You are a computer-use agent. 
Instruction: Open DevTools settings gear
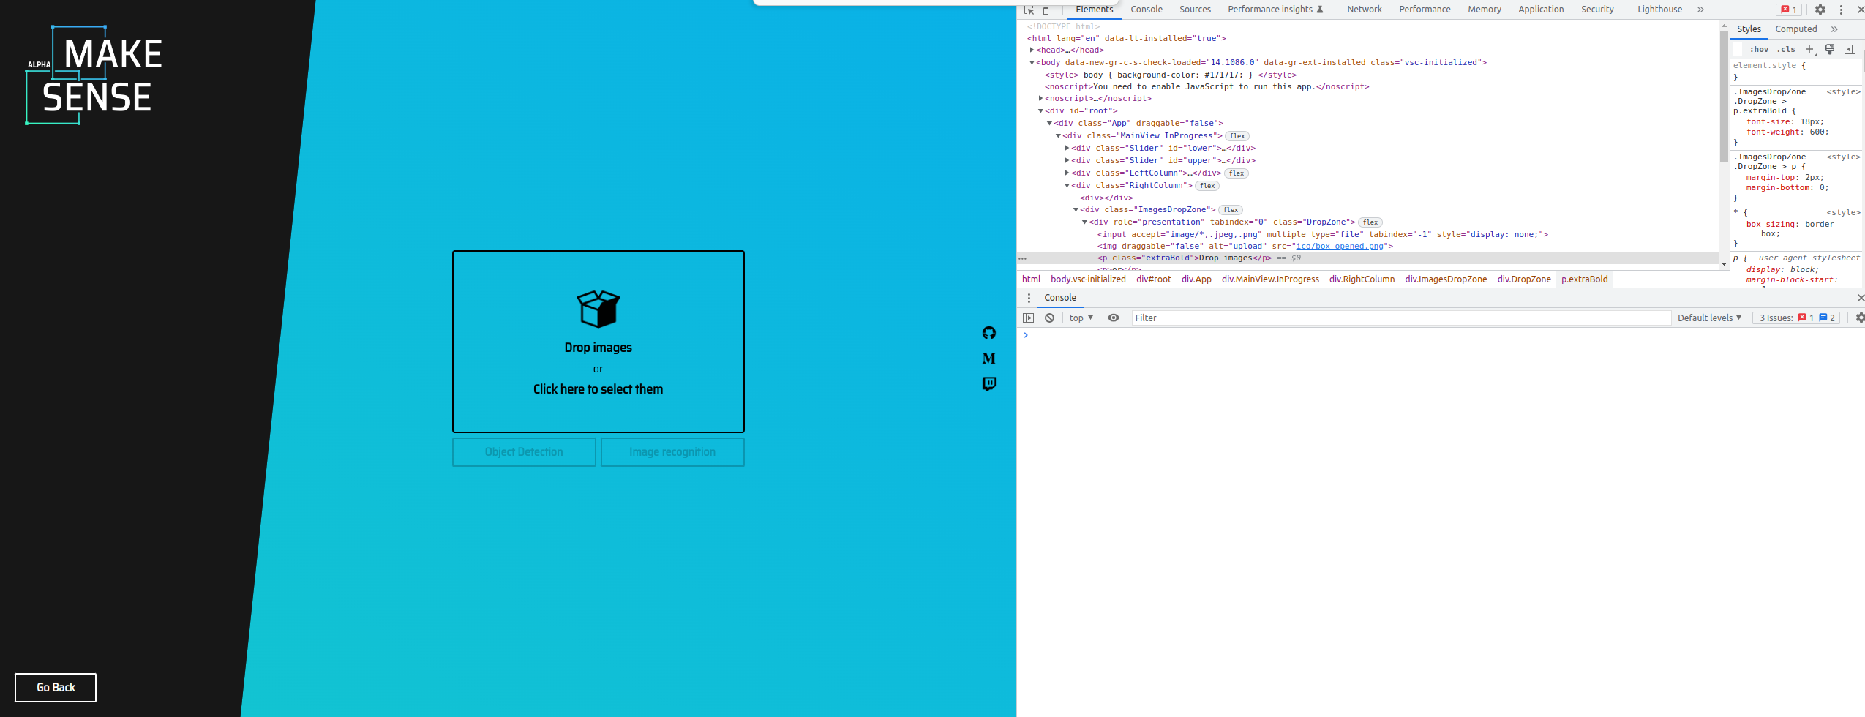[x=1821, y=10]
